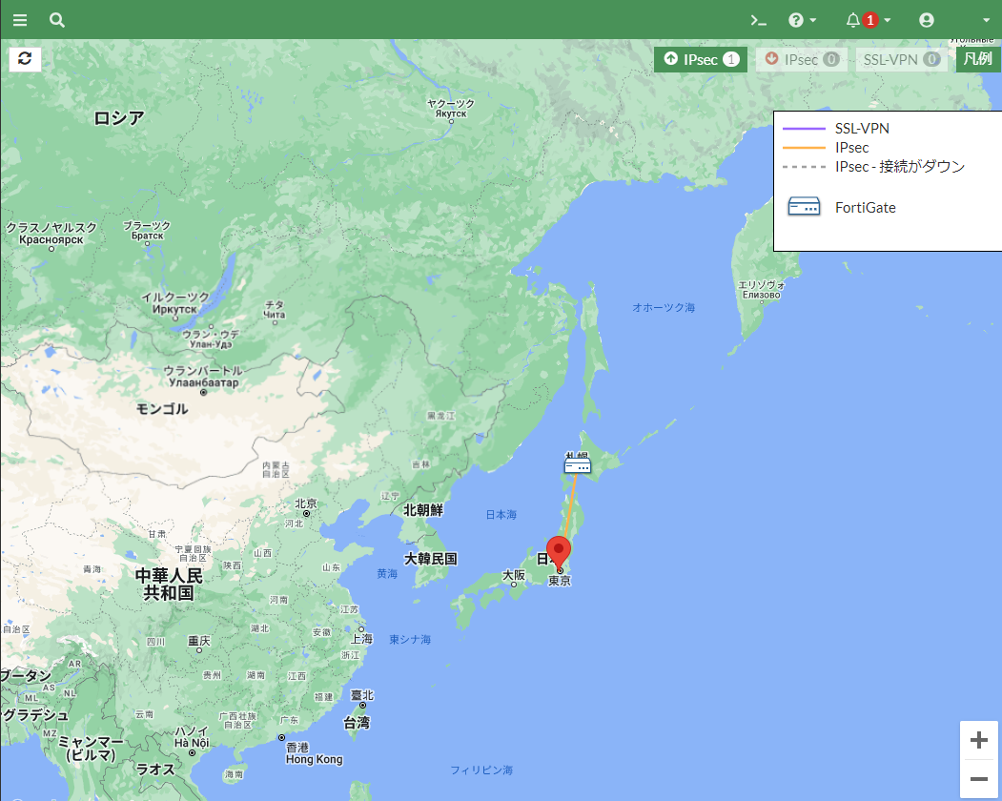The image size is (1002, 801).
Task: Click the 'ヤクーツク' city label
Action: (x=451, y=103)
